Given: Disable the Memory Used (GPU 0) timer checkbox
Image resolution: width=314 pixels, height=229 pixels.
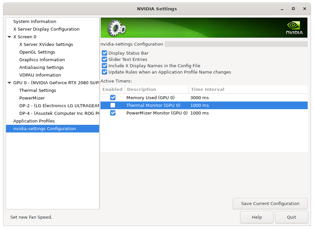Looking at the screenshot, I should point(113,98).
